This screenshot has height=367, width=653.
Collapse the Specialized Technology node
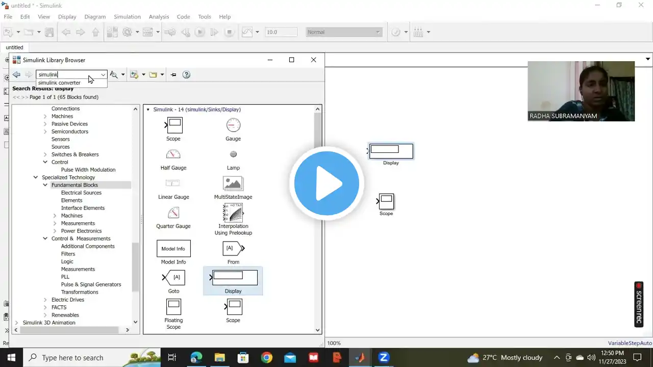pos(36,177)
